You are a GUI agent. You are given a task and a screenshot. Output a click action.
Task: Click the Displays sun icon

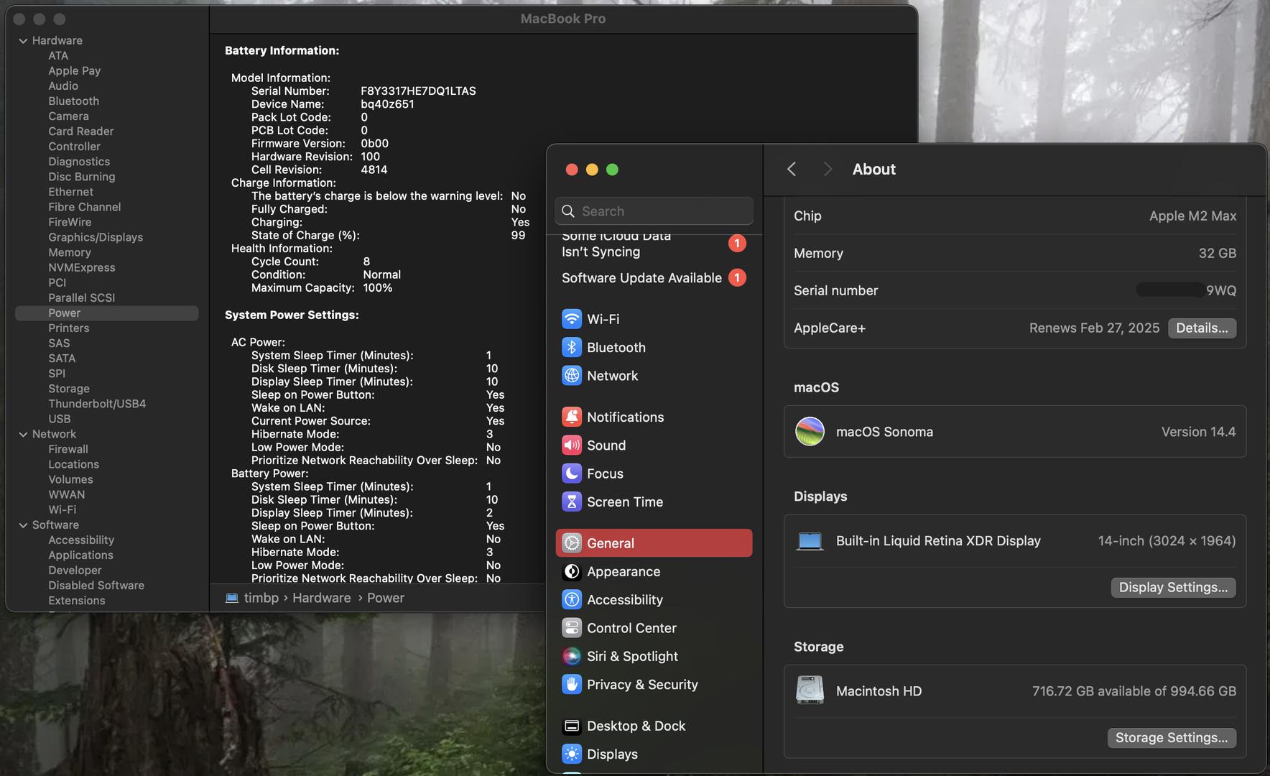coord(572,754)
